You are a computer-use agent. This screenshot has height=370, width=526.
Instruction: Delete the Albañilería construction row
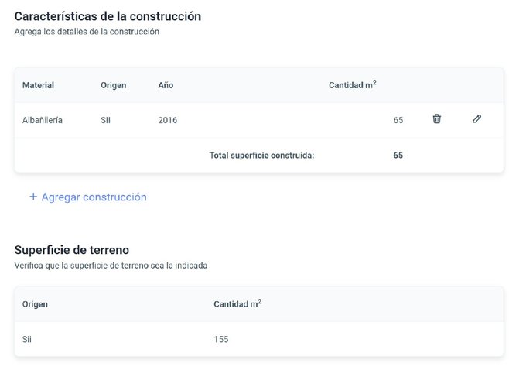point(436,119)
